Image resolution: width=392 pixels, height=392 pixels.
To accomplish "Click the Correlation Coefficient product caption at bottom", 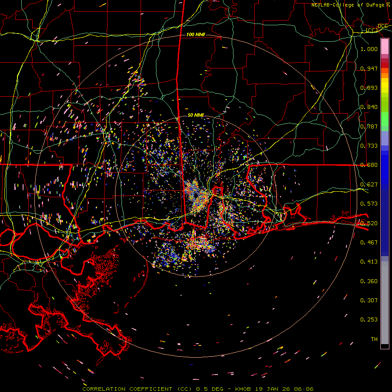I will tap(198, 389).
